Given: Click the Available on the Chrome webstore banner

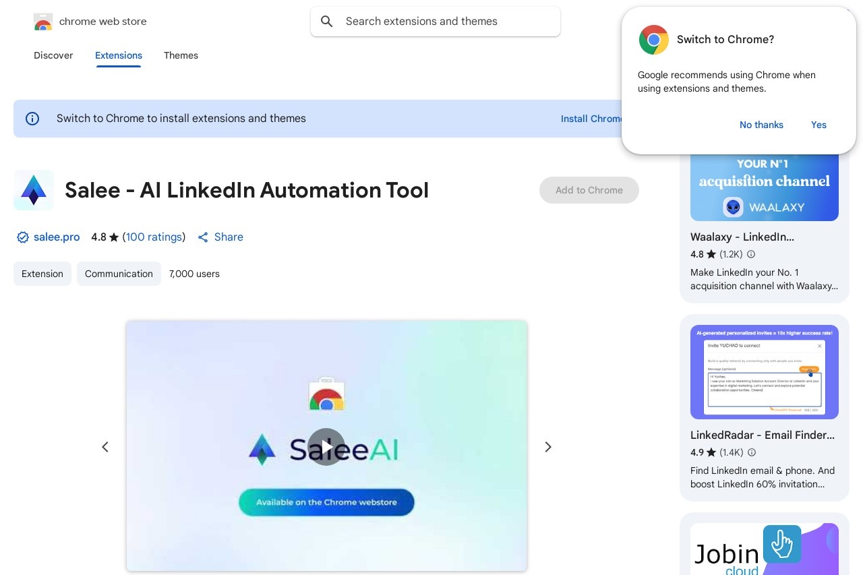Looking at the screenshot, I should click(x=326, y=502).
